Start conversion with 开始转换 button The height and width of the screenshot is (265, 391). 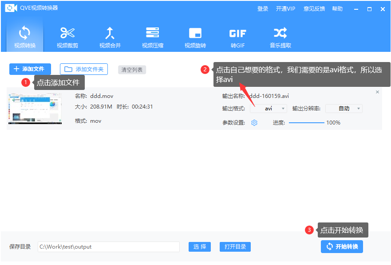point(342,246)
